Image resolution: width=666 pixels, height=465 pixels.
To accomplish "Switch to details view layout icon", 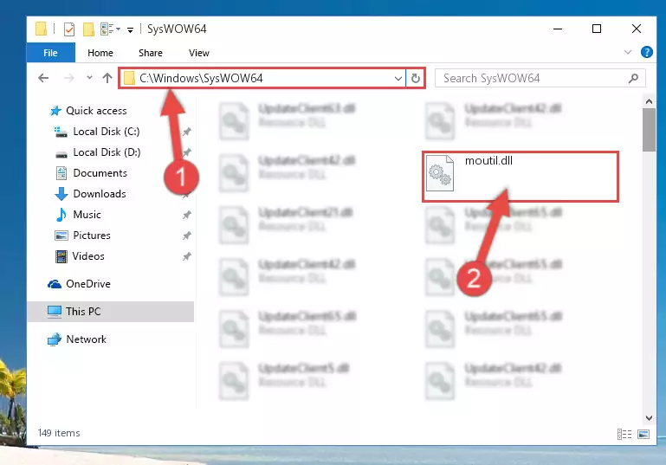I will [x=624, y=434].
